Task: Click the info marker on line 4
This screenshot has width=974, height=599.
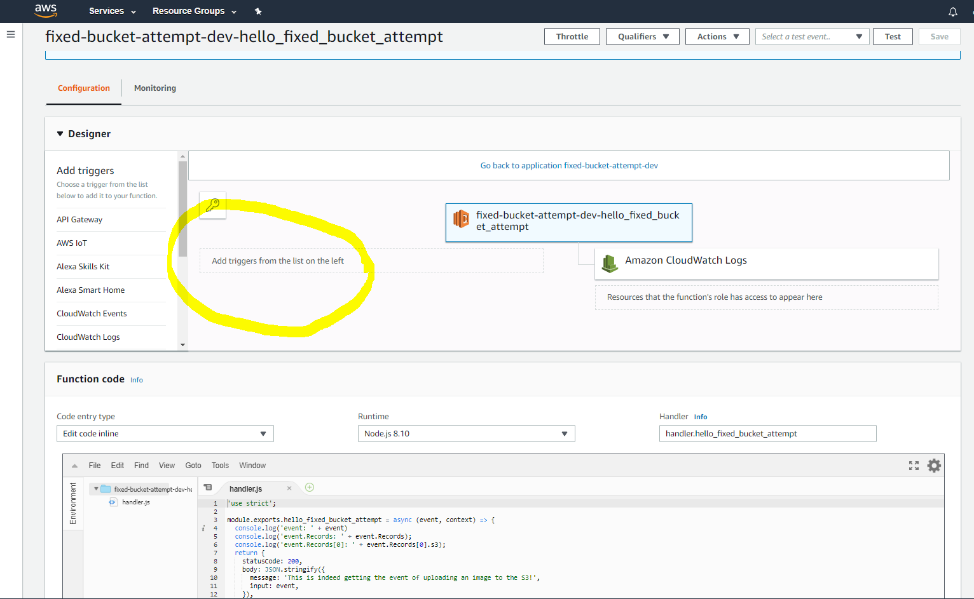Action: coord(203,528)
